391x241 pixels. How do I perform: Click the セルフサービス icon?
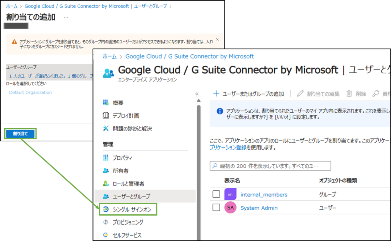[x=106, y=235]
